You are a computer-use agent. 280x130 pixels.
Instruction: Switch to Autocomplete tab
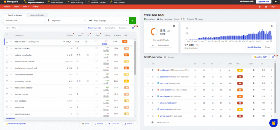[110, 28]
